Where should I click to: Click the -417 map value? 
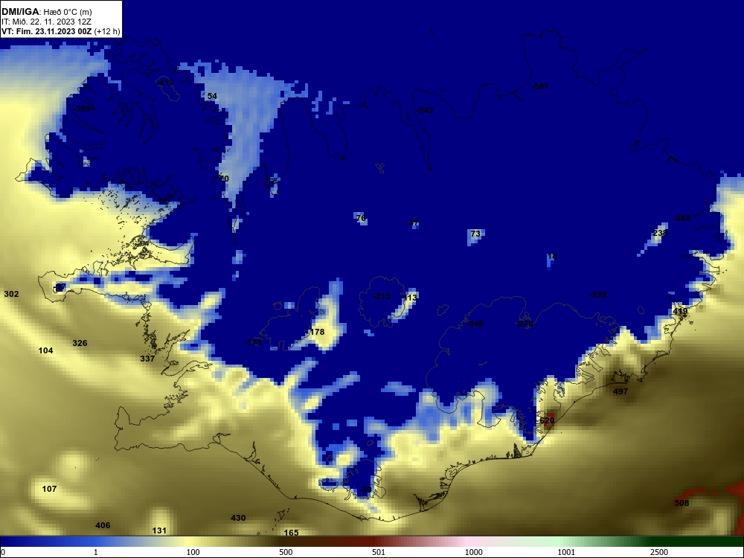point(165,83)
